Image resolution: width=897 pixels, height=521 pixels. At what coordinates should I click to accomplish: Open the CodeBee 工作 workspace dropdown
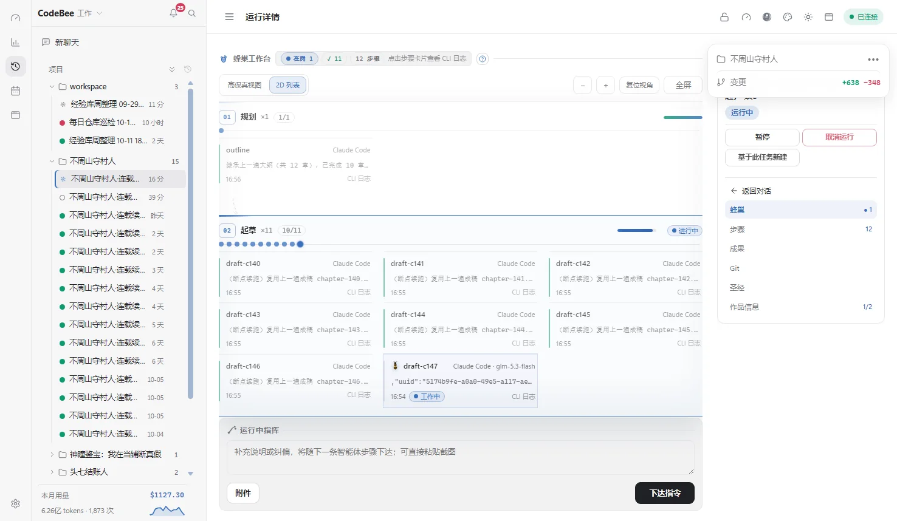coord(70,13)
